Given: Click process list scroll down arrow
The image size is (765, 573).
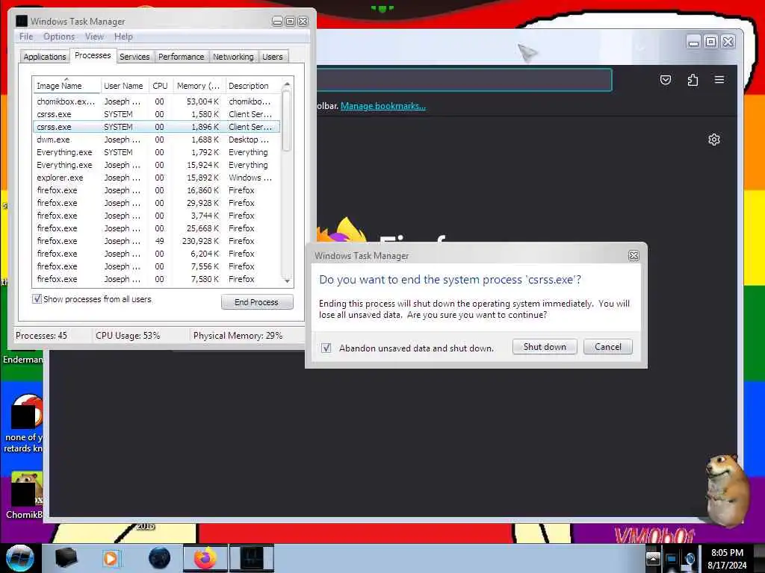Looking at the screenshot, I should (x=287, y=281).
